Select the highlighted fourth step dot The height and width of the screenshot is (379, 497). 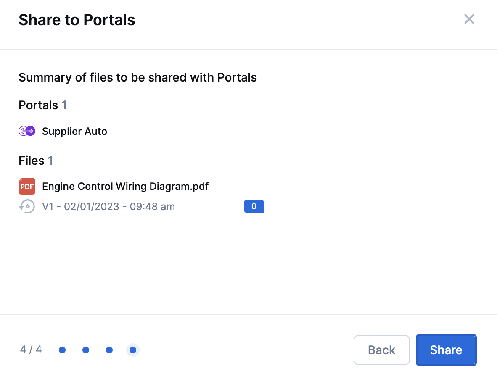(x=133, y=350)
